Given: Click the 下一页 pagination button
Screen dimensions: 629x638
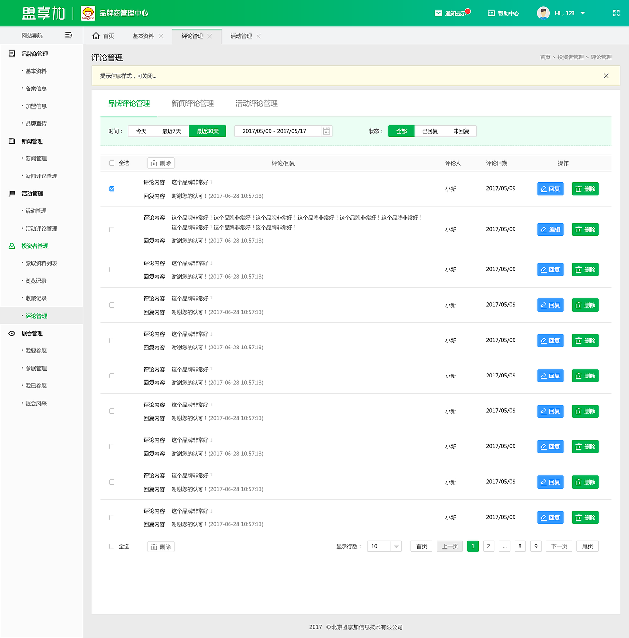Looking at the screenshot, I should 559,547.
